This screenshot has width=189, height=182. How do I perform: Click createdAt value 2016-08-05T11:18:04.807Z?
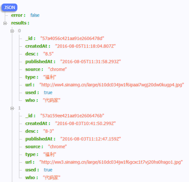click(85, 46)
